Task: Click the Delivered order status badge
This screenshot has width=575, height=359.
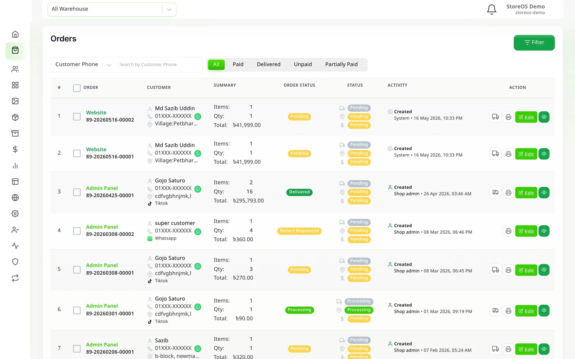Action: tap(299, 192)
